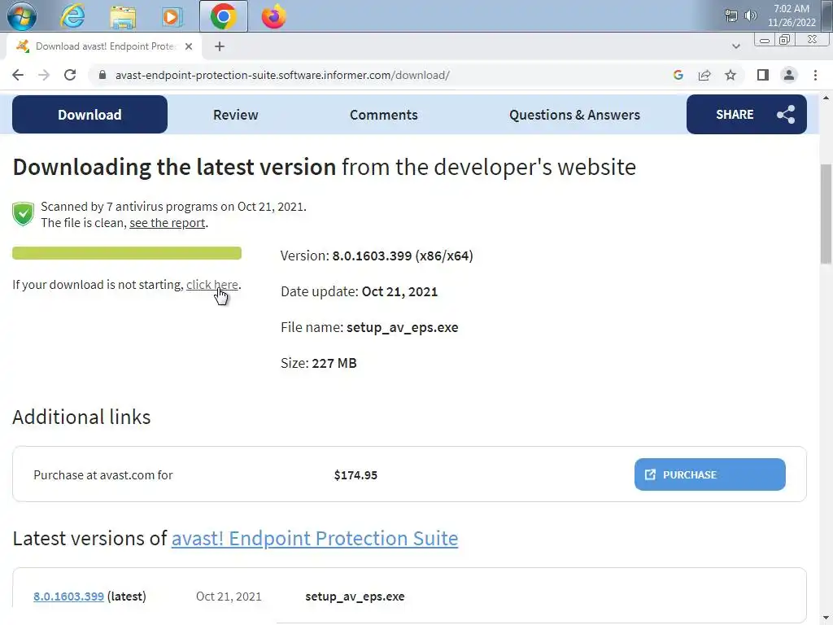Click the scrollbar down arrow
Image resolution: width=833 pixels, height=625 pixels.
point(826,618)
